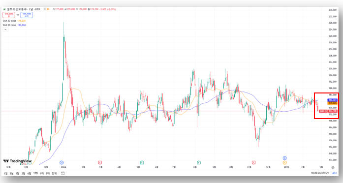The width and height of the screenshot is (343, 183).
Task: Click the 236,000 price scale value
Action: pos(333,10)
